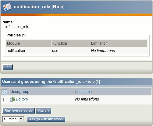The image size is (153, 126).
Task: Click Limitation header in Policies table
Action: click(x=119, y=43)
